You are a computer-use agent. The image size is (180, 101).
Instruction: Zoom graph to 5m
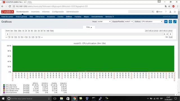[x=12, y=31]
